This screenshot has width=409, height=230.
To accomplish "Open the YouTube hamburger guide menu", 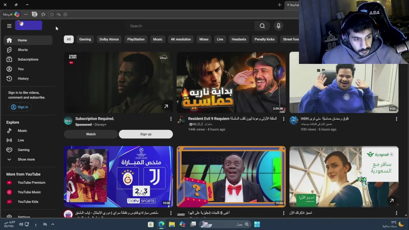I will click(x=9, y=26).
